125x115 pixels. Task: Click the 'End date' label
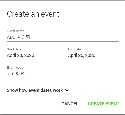[x=74, y=49]
